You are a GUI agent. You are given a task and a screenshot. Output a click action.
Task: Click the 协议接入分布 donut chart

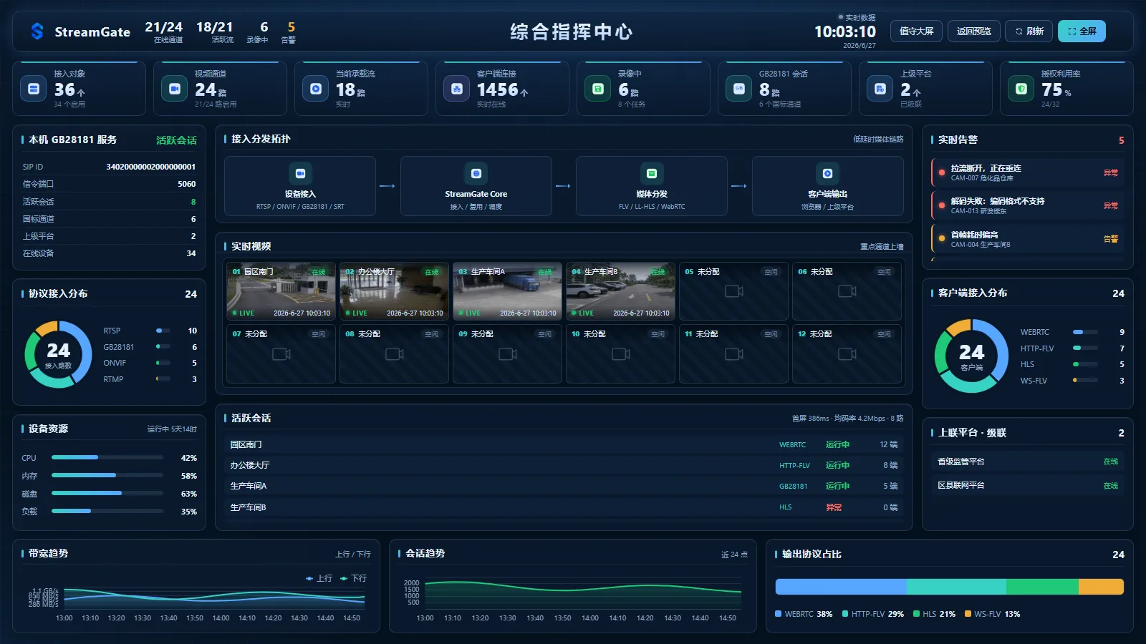(58, 354)
